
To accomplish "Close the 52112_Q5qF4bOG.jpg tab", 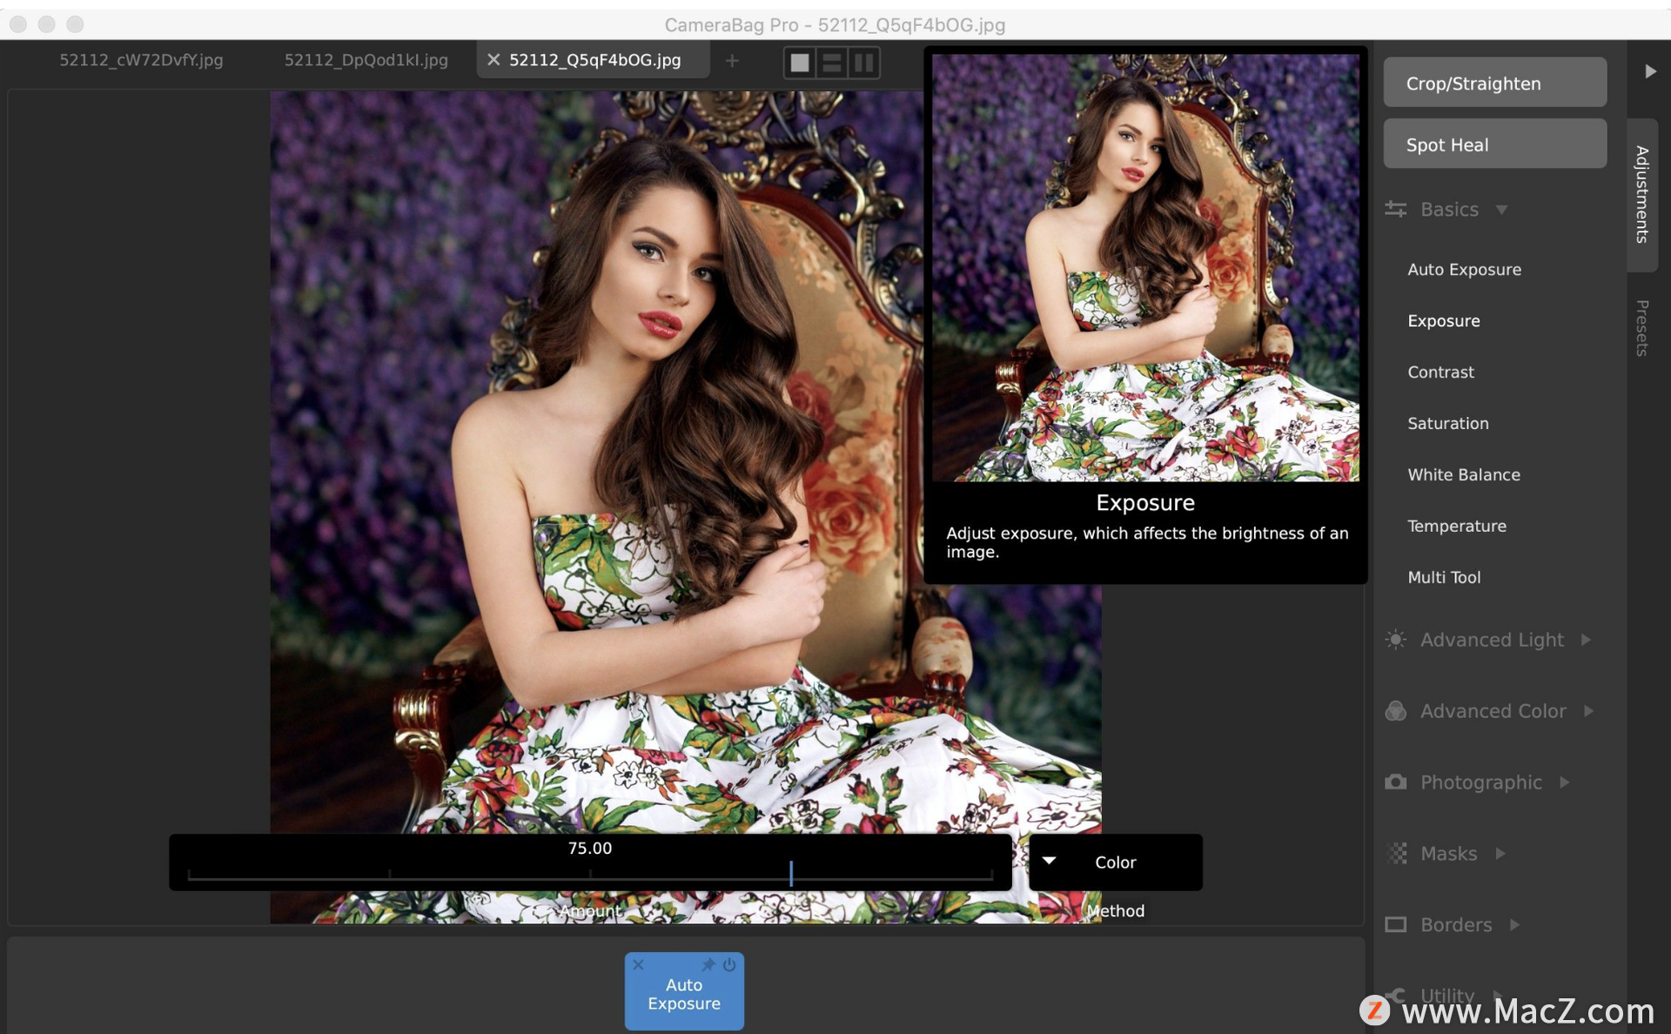I will tap(493, 59).
